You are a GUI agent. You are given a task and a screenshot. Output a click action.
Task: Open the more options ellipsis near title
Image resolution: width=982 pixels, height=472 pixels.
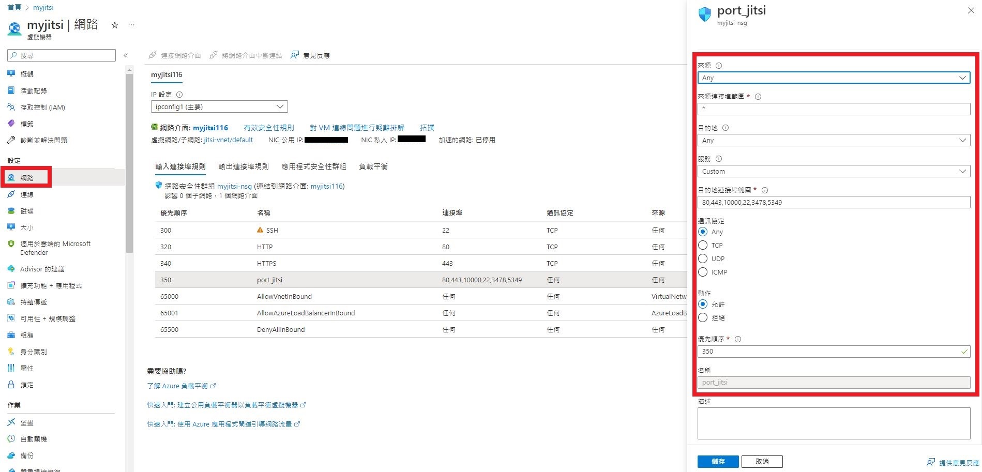(x=131, y=25)
